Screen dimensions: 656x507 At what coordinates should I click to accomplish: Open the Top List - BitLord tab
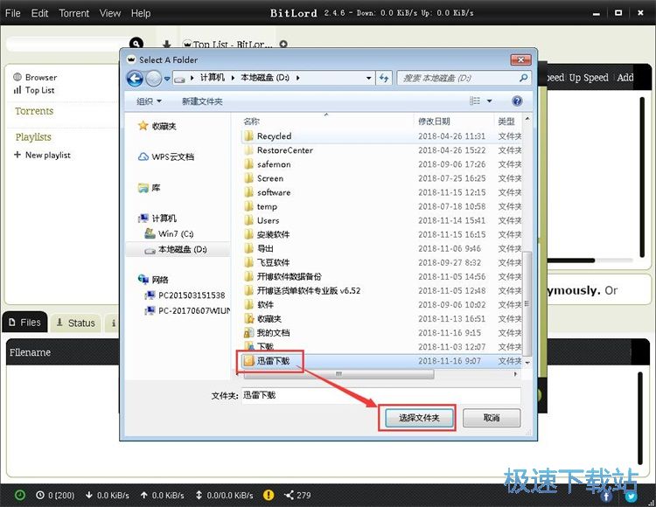click(x=228, y=44)
